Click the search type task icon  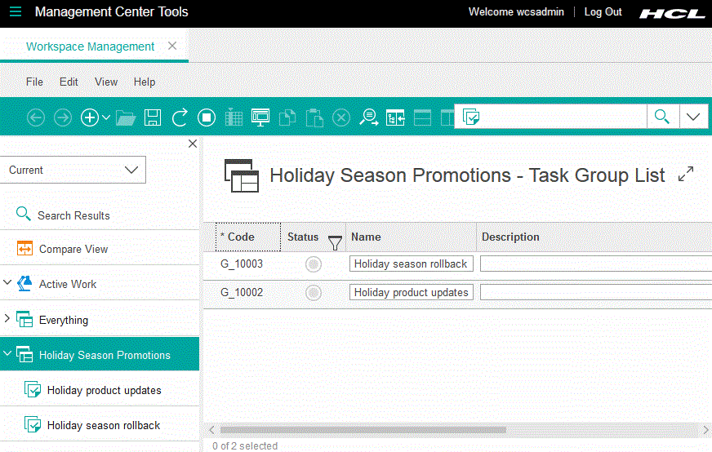(471, 117)
